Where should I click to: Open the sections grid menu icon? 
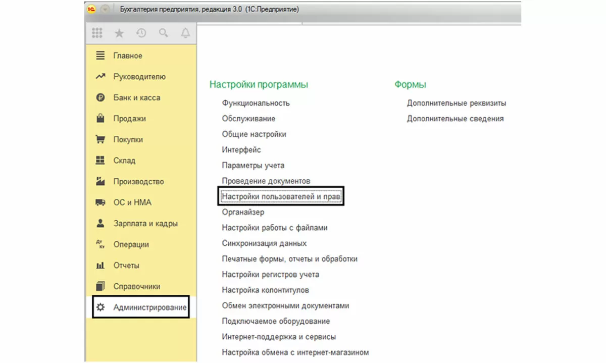97,33
